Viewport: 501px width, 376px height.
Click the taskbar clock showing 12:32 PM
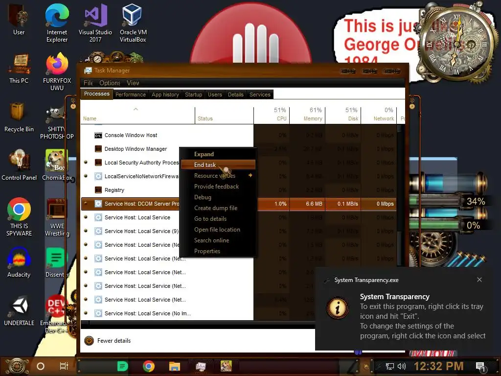pyautogui.click(x=439, y=366)
